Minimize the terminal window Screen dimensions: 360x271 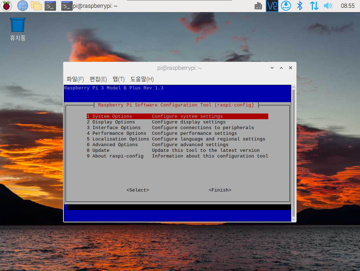(x=272, y=68)
